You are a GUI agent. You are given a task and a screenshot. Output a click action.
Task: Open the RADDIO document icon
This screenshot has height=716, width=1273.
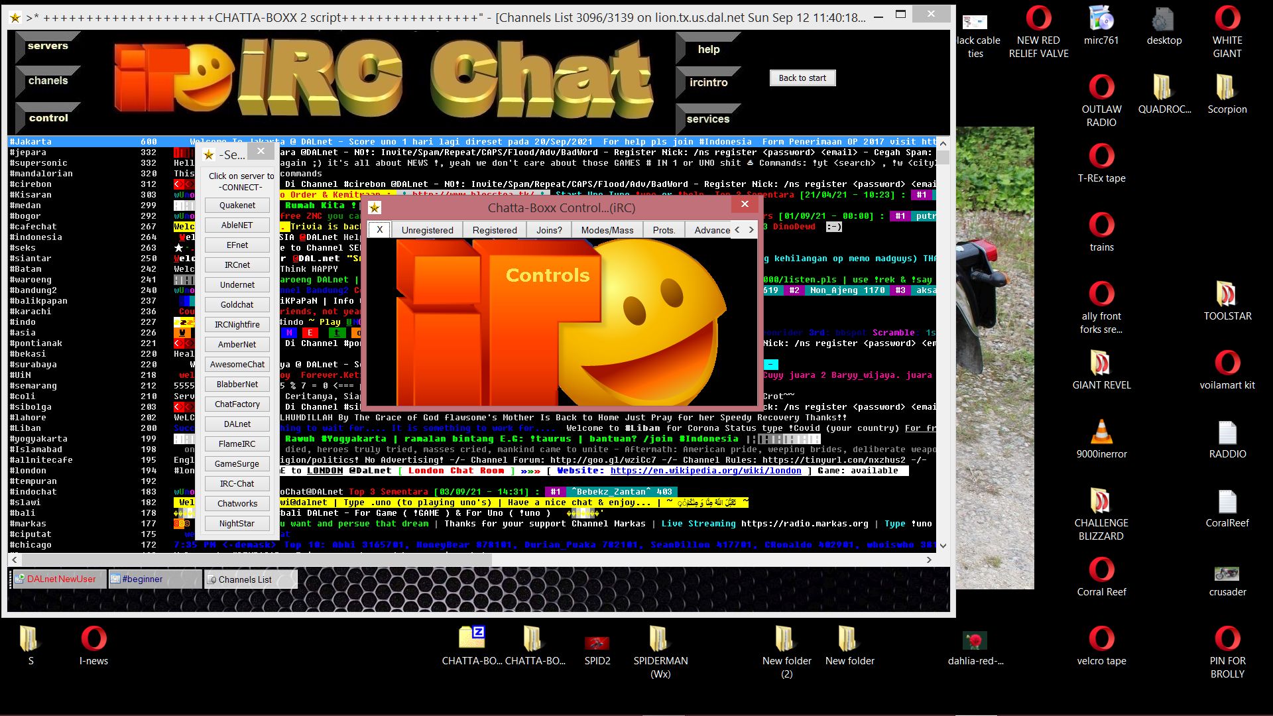click(x=1227, y=440)
